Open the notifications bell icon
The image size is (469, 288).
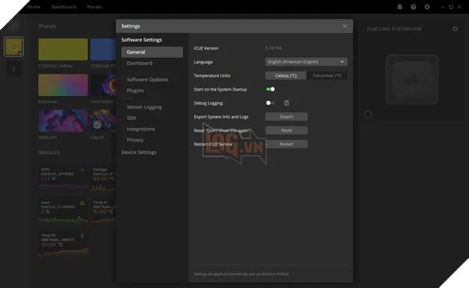coord(400,7)
